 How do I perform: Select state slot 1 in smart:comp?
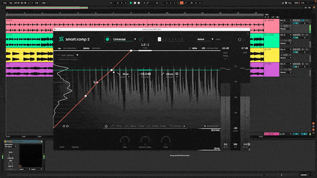pyautogui.click(x=159, y=39)
